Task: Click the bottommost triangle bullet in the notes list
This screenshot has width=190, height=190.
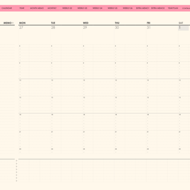Action: (x=17, y=181)
